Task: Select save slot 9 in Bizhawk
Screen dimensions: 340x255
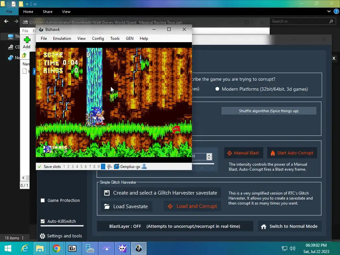Action: (x=98, y=167)
